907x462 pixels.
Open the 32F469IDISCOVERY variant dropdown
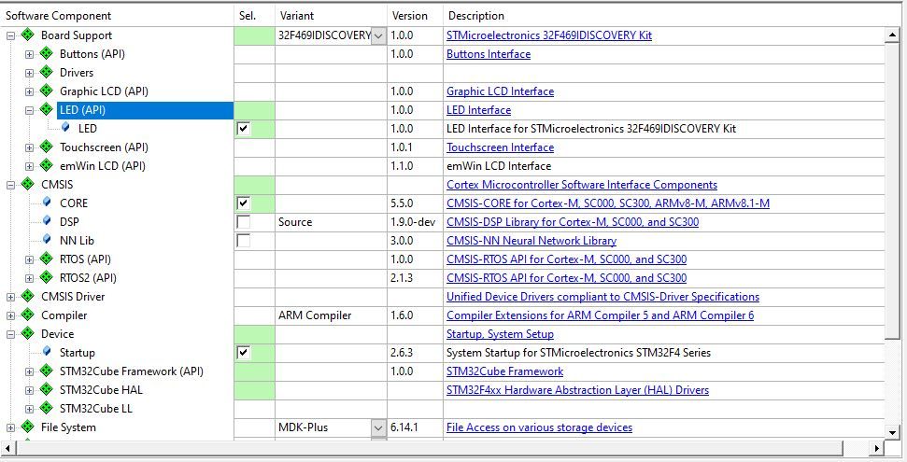pos(378,35)
